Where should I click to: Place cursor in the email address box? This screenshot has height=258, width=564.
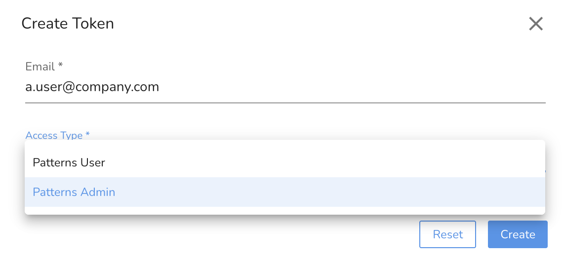(285, 87)
